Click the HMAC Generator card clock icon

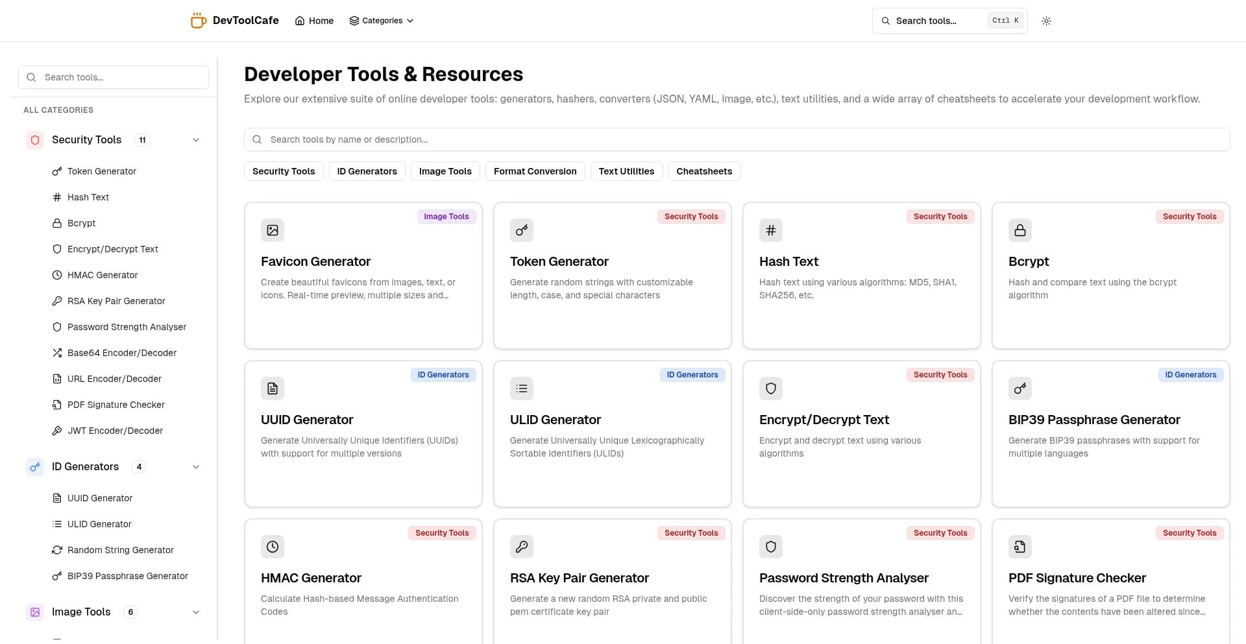[273, 547]
